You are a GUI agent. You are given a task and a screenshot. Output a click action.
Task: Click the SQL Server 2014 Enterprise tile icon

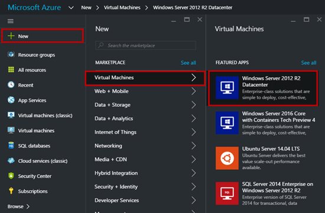(227, 194)
